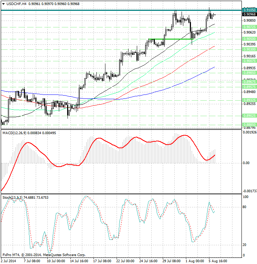Click the 0.90165 price axis value
Screen dimensions: 257x264
click(x=249, y=56)
